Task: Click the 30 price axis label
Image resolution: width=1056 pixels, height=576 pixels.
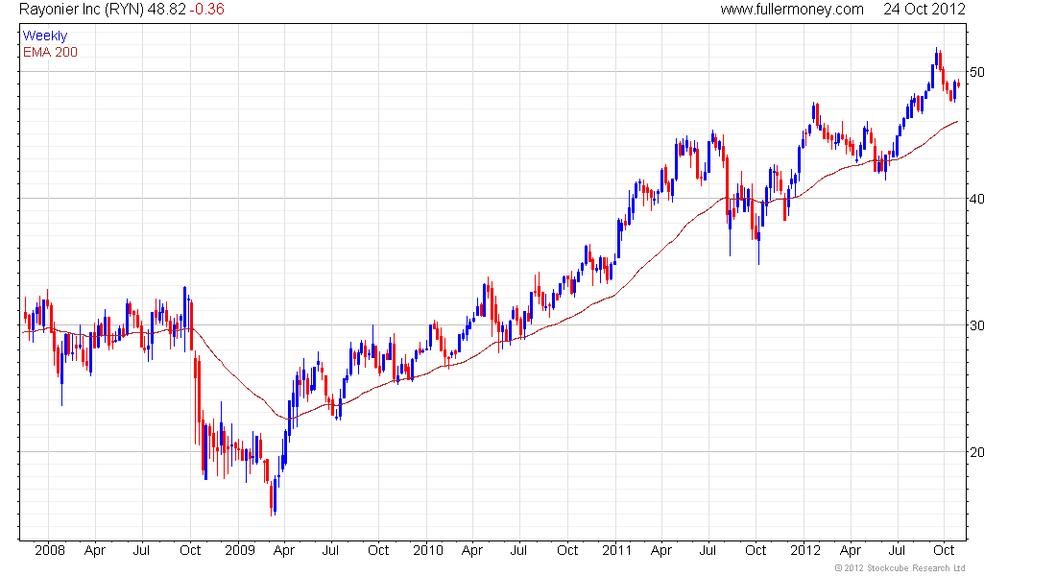Action: [x=977, y=325]
